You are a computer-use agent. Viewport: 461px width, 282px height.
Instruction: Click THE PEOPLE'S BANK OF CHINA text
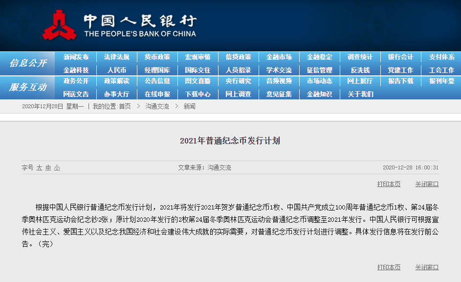point(140,34)
